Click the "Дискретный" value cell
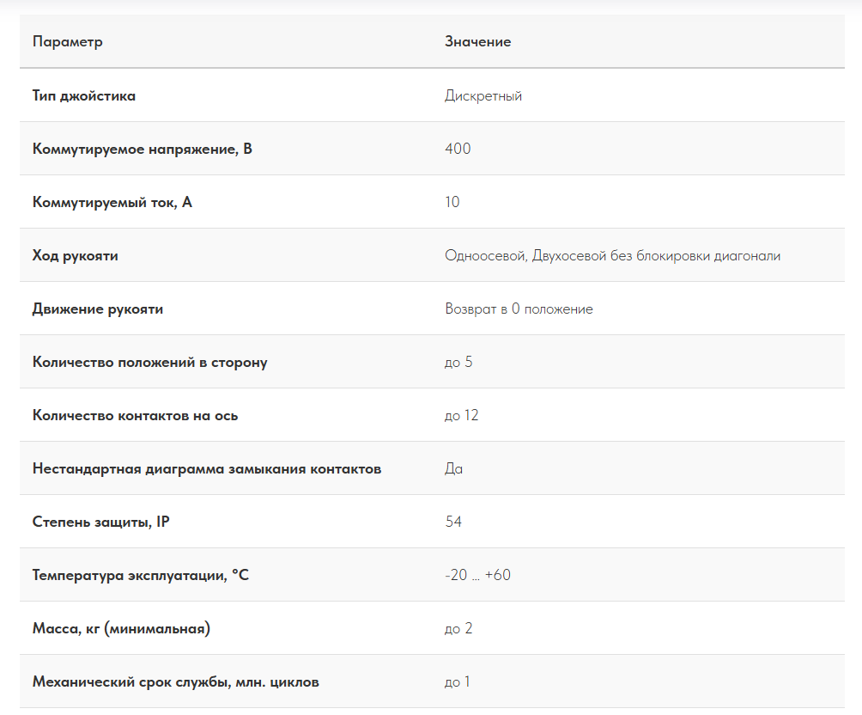This screenshot has height=715, width=862. point(483,95)
